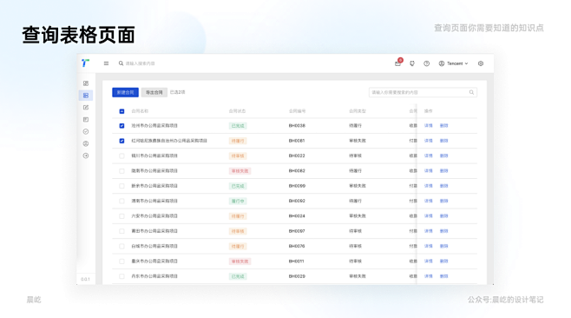Toggle the hamburger sidebar collapse icon
The width and height of the screenshot is (571, 318).
(x=106, y=63)
